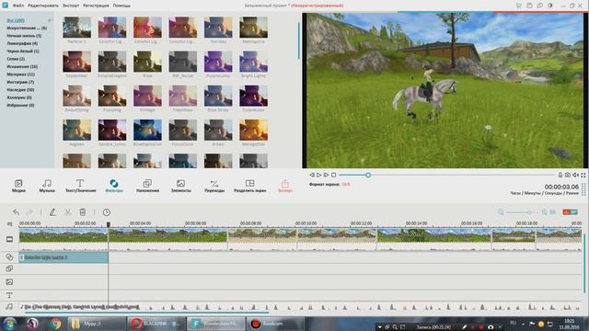589x331 pixels.
Task: Mute the preview volume
Action: pyautogui.click(x=575, y=175)
